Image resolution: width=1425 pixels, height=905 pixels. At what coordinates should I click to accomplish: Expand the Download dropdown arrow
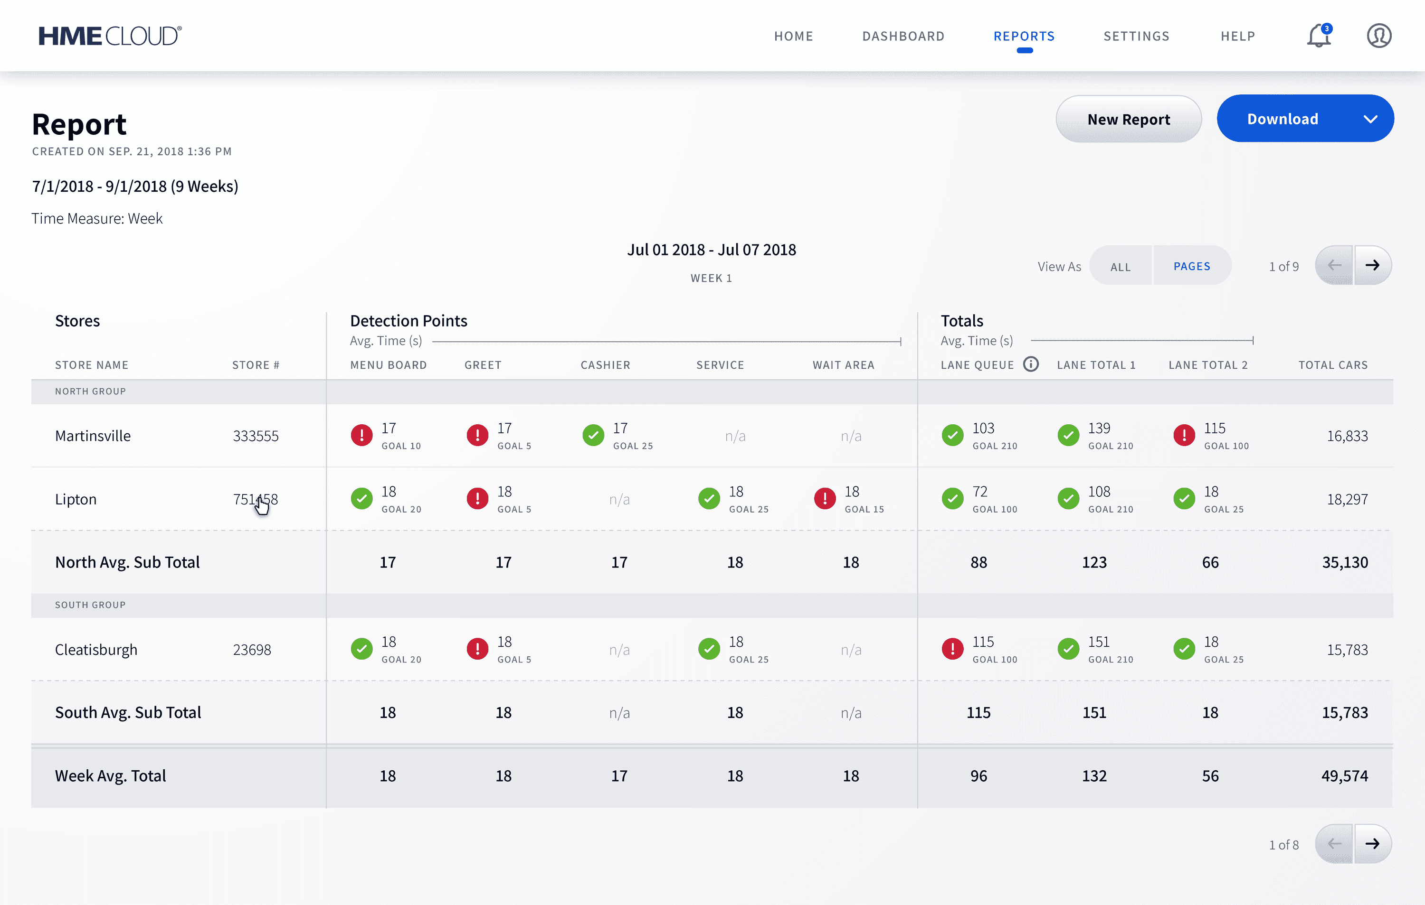(x=1370, y=119)
